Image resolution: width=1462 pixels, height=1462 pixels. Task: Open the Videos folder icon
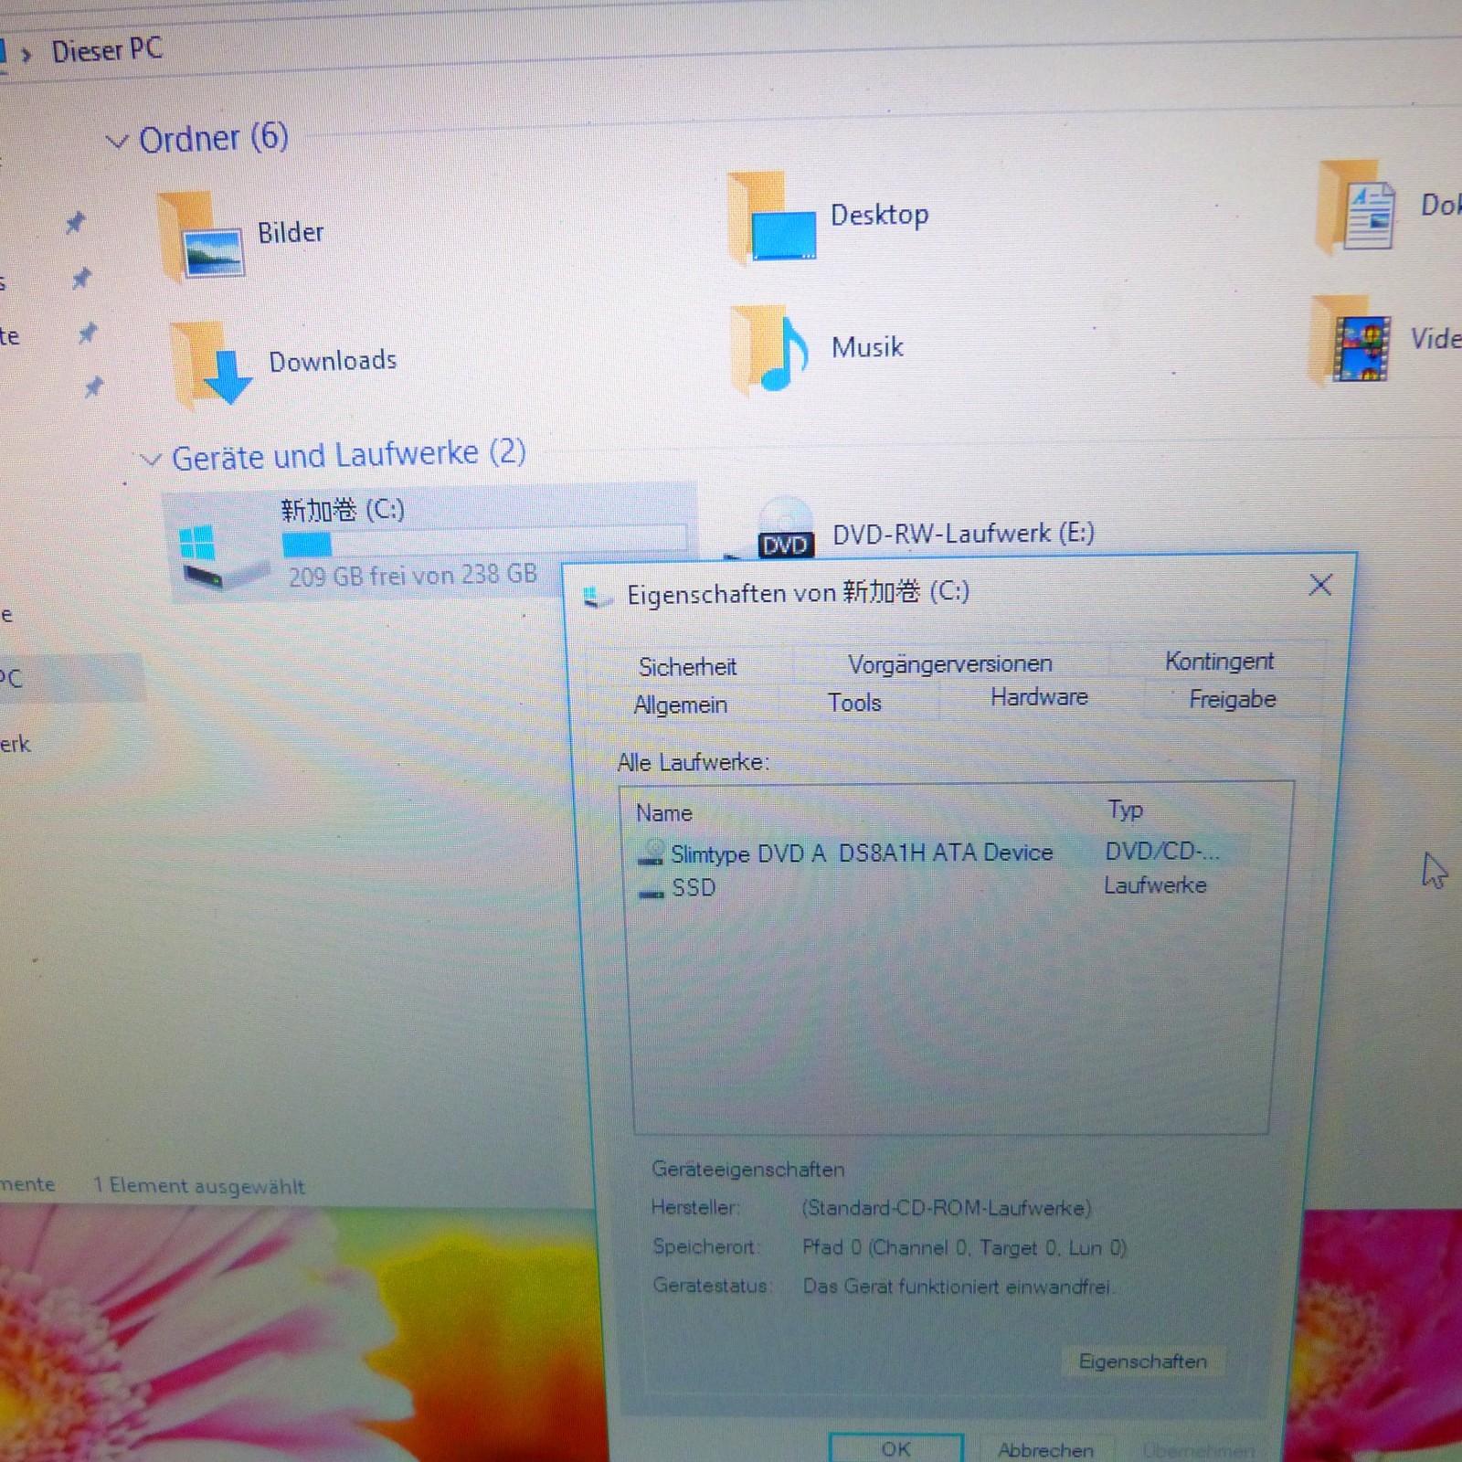(x=1351, y=341)
